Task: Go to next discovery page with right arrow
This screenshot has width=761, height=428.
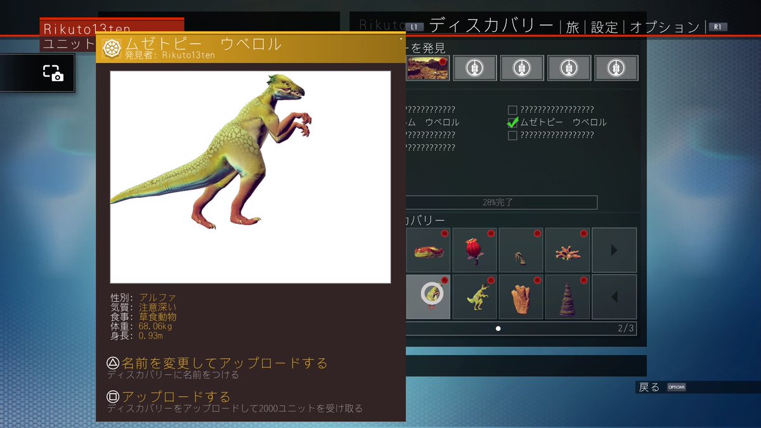Action: (x=614, y=250)
